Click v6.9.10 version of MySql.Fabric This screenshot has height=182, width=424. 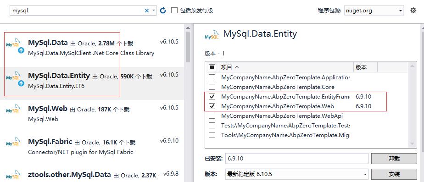(169, 141)
